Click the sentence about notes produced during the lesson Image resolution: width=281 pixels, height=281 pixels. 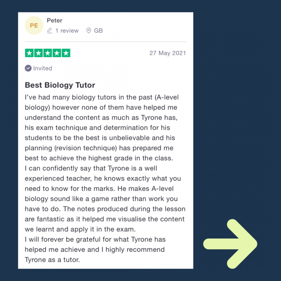[105, 219]
